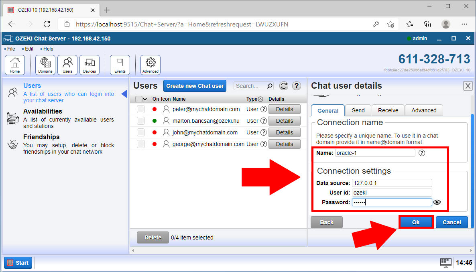Refresh the Users list
This screenshot has height=272, width=476.
click(284, 86)
